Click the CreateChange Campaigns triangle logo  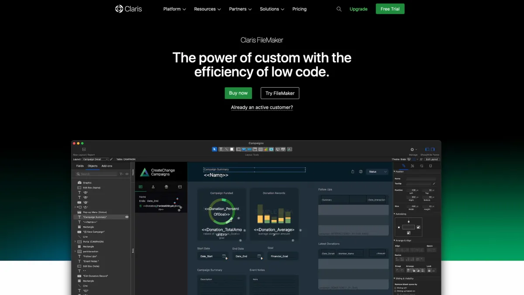(x=144, y=173)
